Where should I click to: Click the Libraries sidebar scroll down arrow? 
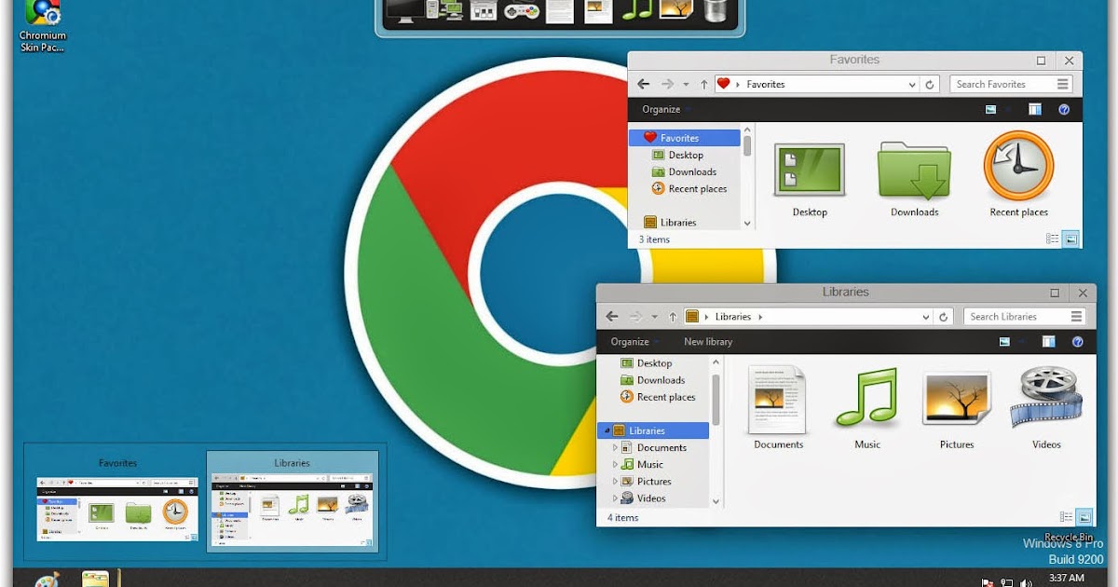pos(716,501)
